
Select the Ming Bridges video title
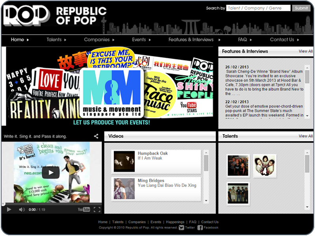click(x=151, y=181)
